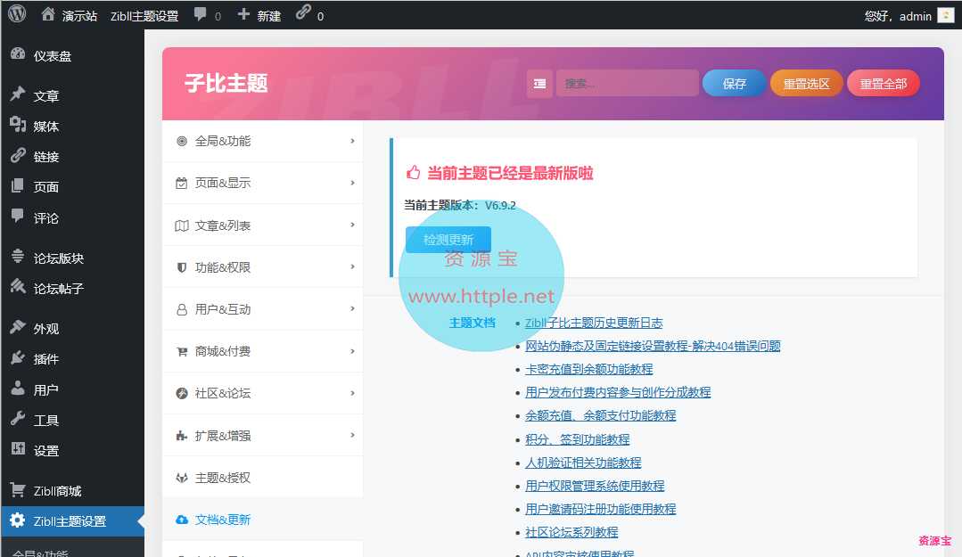Click the 工具 wrench icon
Viewport: 962px width, 557px height.
pos(18,418)
